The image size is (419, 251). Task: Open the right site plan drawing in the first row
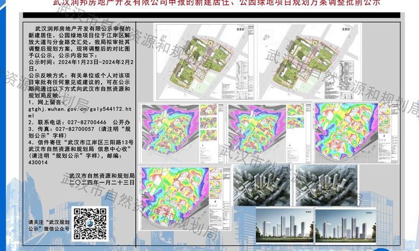[x=310, y=62]
